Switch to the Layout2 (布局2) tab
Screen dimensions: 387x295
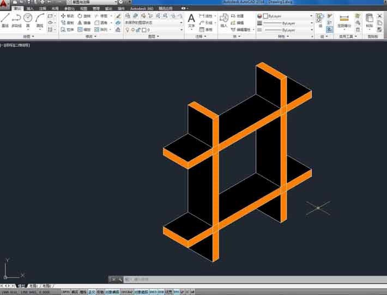point(47,286)
